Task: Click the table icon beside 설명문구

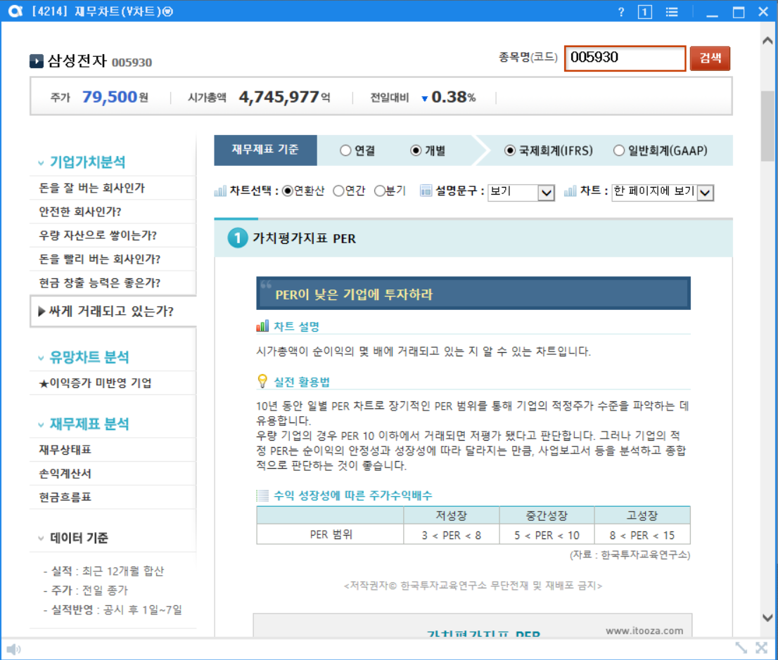Action: pyautogui.click(x=426, y=191)
